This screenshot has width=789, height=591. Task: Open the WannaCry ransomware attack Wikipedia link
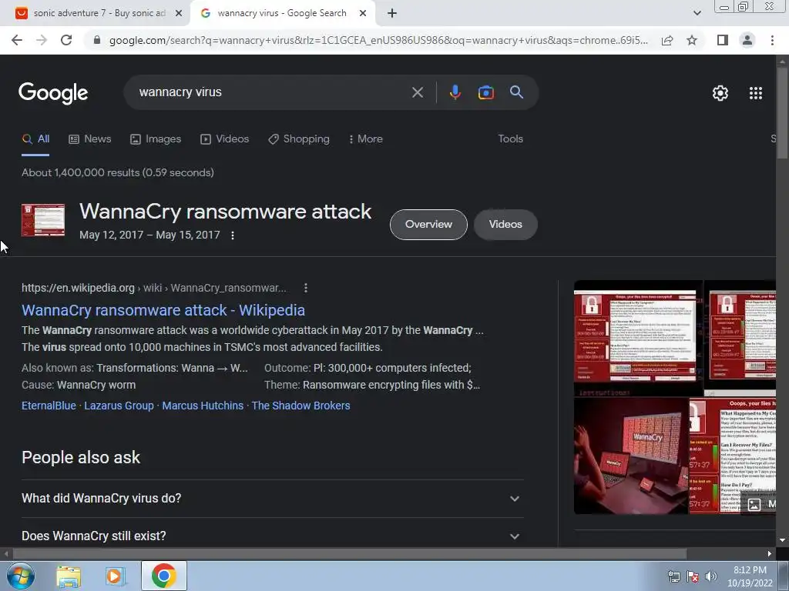click(x=163, y=310)
